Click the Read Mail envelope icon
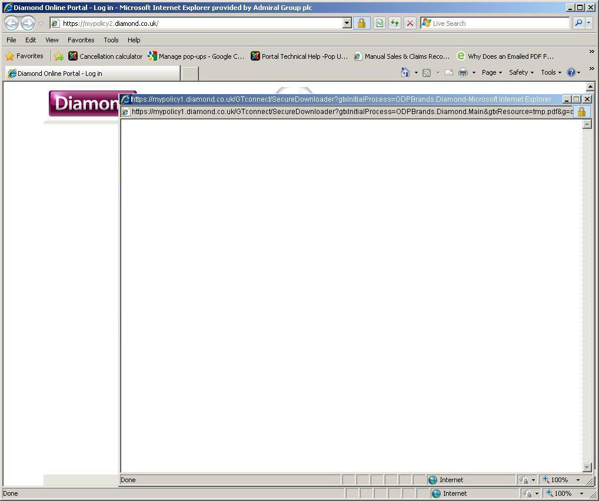 (450, 72)
